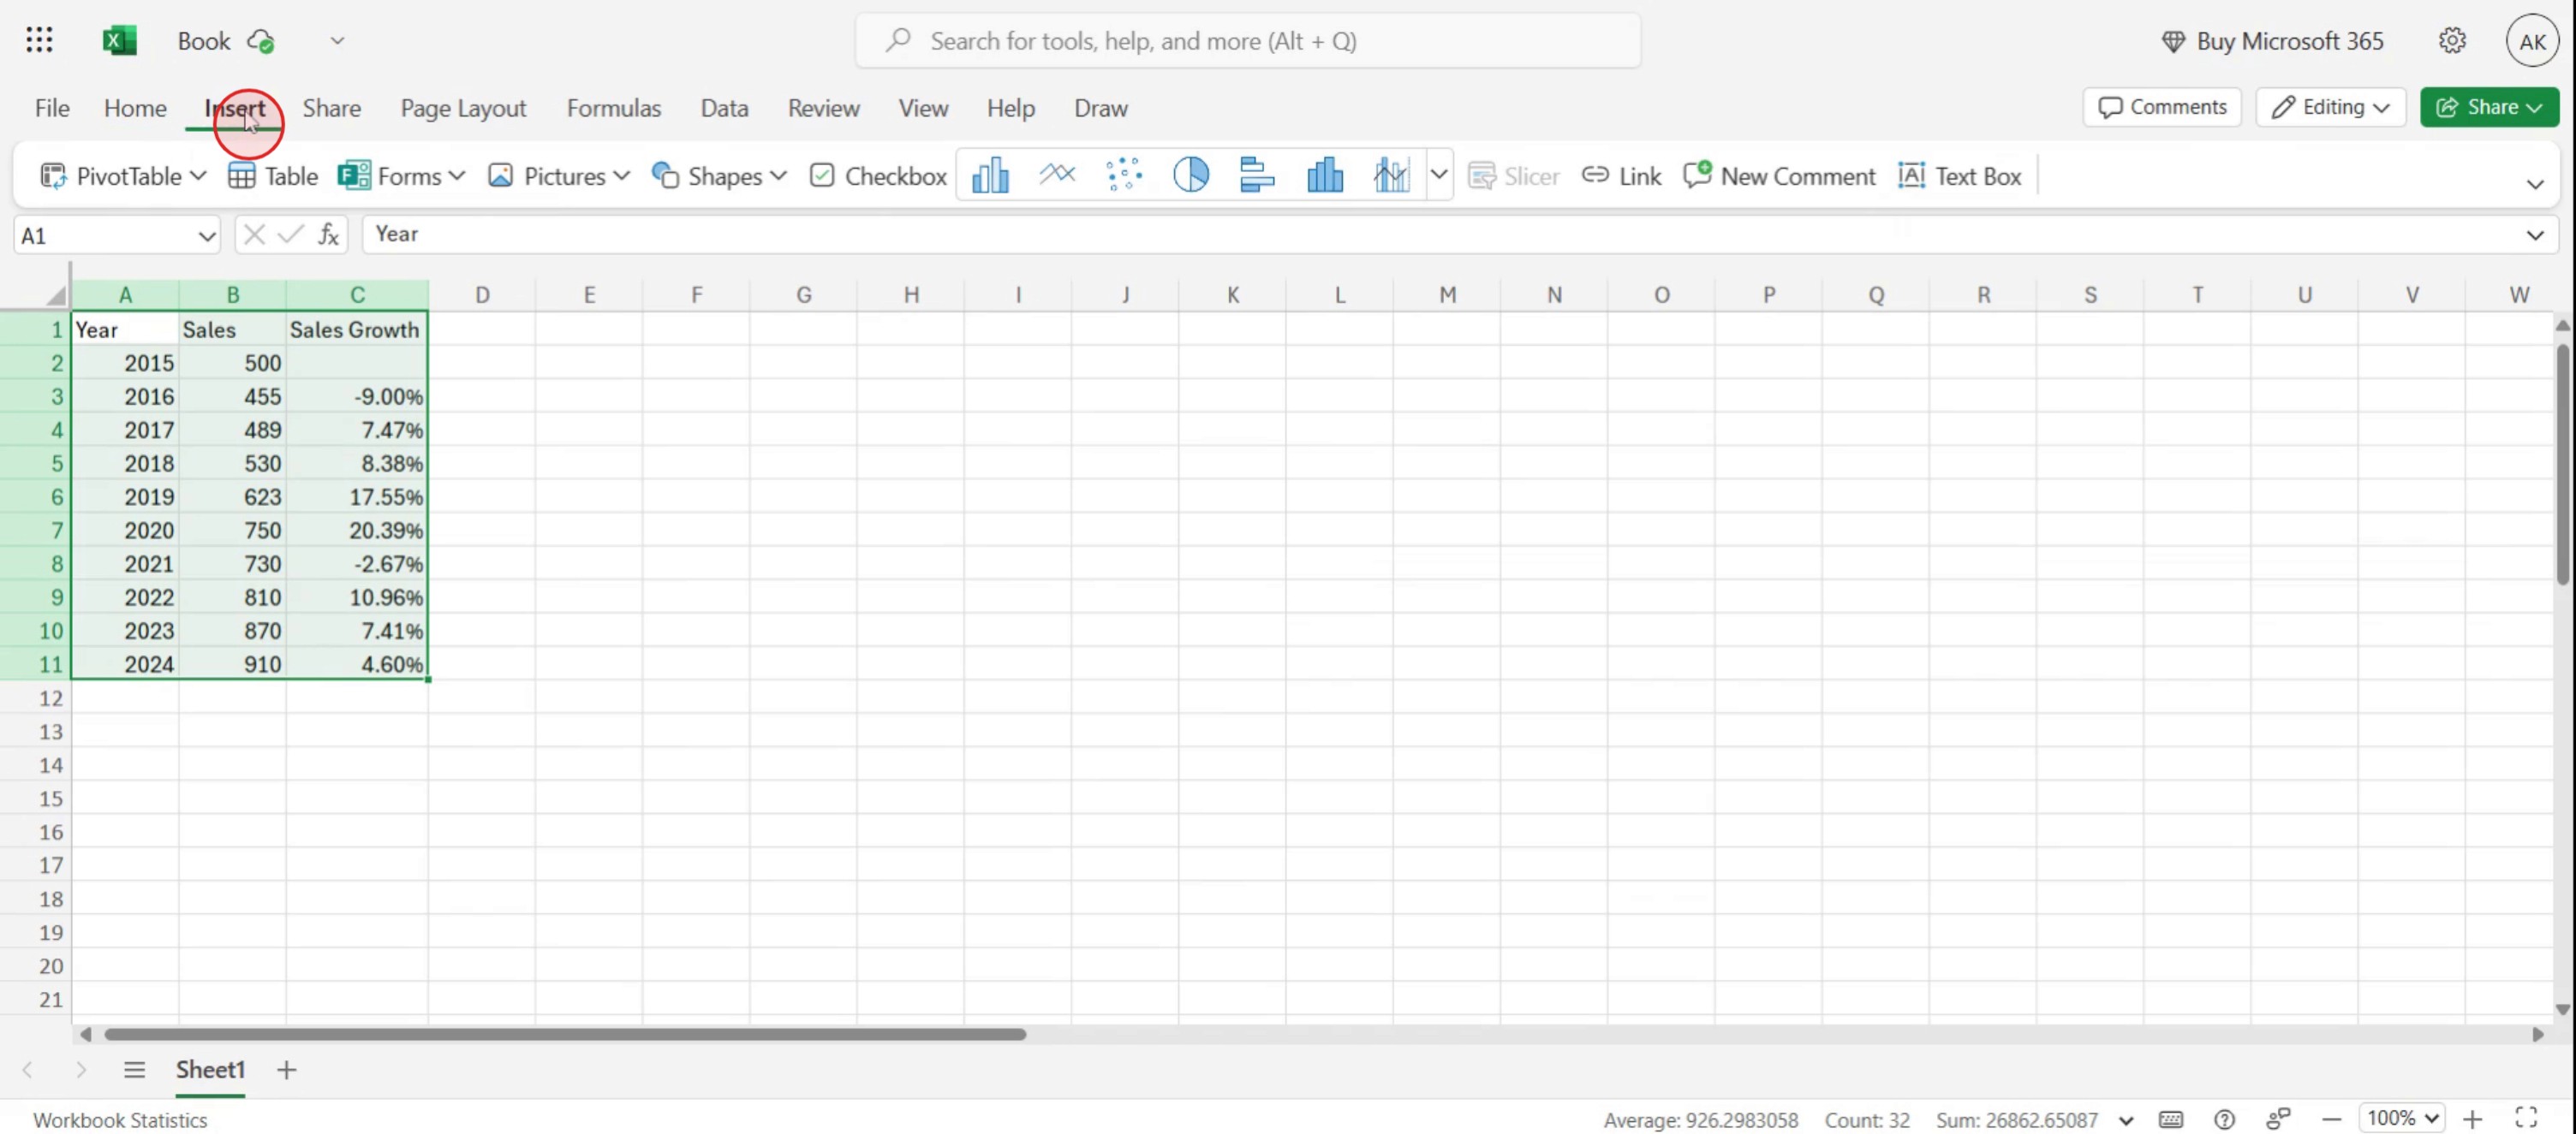Viewport: 2576px width, 1134px height.
Task: Insert a bar chart
Action: [1257, 175]
